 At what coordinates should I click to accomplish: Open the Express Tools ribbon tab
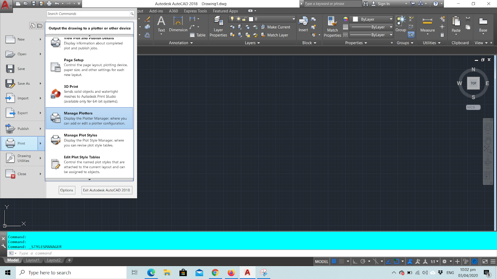click(x=195, y=11)
